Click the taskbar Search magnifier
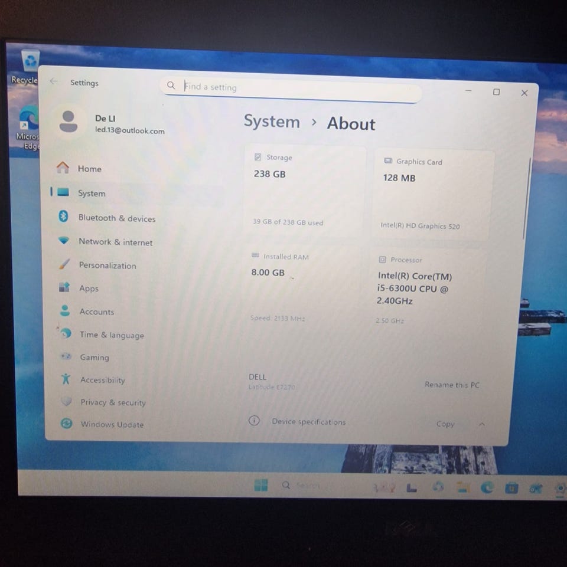This screenshot has height=567, width=567. point(286,485)
